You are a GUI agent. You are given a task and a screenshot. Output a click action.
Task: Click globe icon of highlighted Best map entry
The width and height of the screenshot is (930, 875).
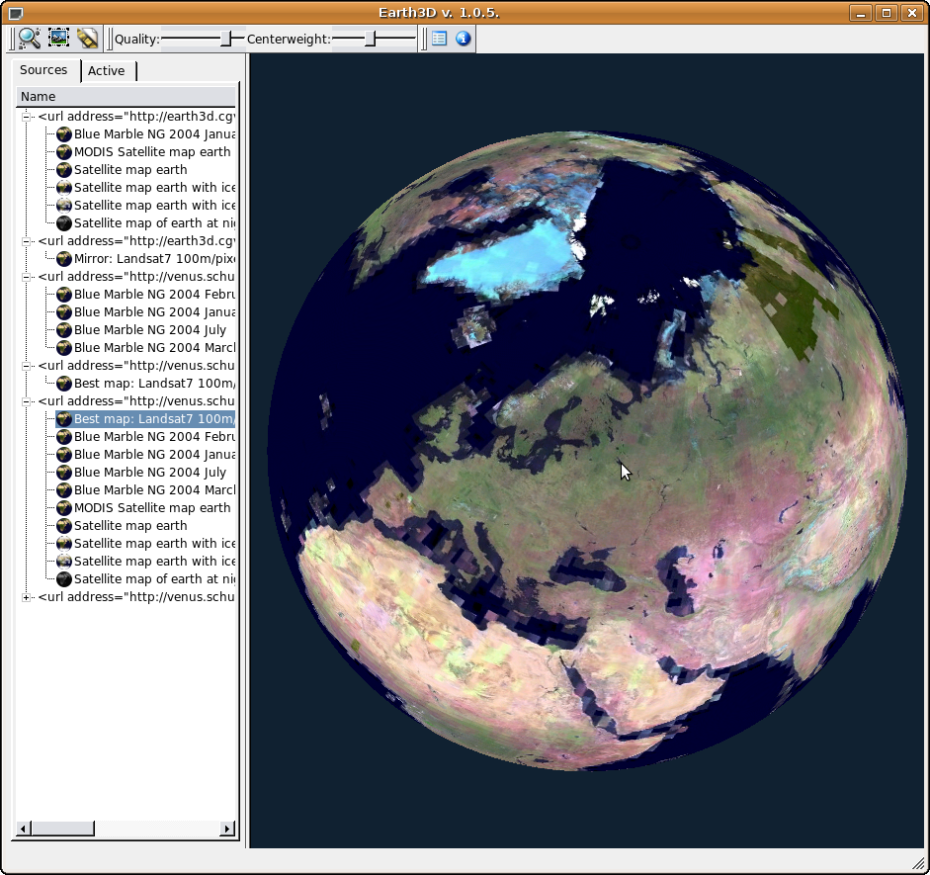(64, 419)
